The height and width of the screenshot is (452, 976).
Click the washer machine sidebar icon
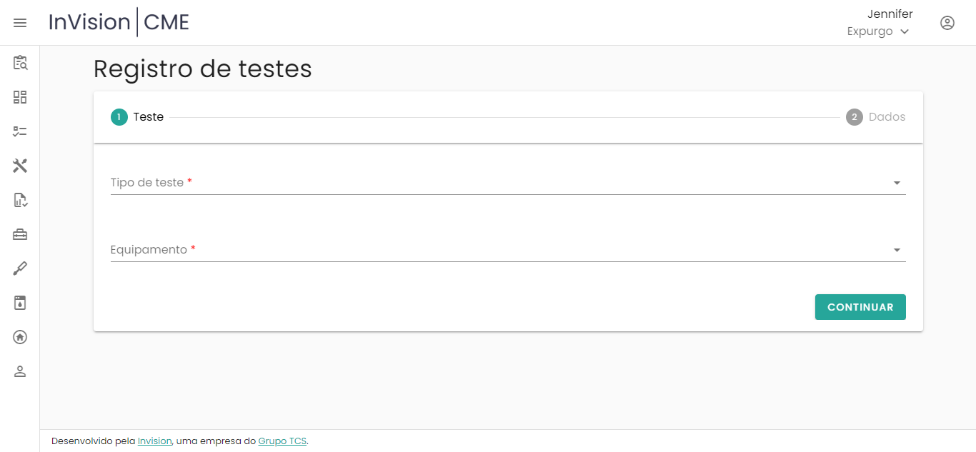[20, 303]
